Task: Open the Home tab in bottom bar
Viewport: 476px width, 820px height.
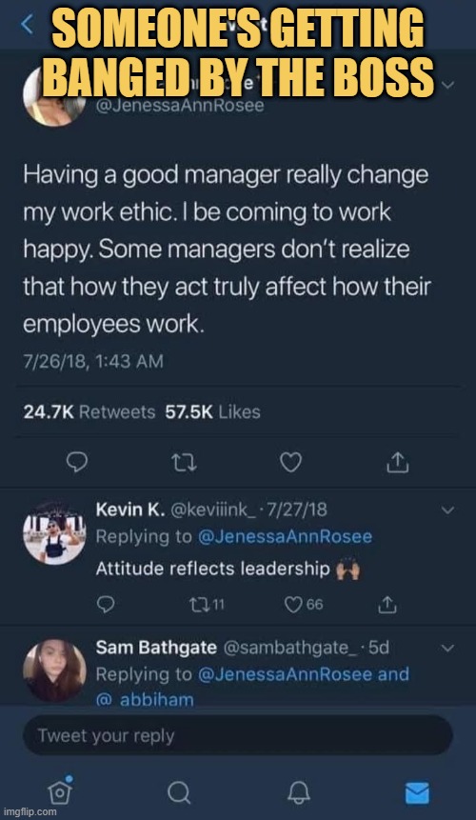Action: pos(60,790)
